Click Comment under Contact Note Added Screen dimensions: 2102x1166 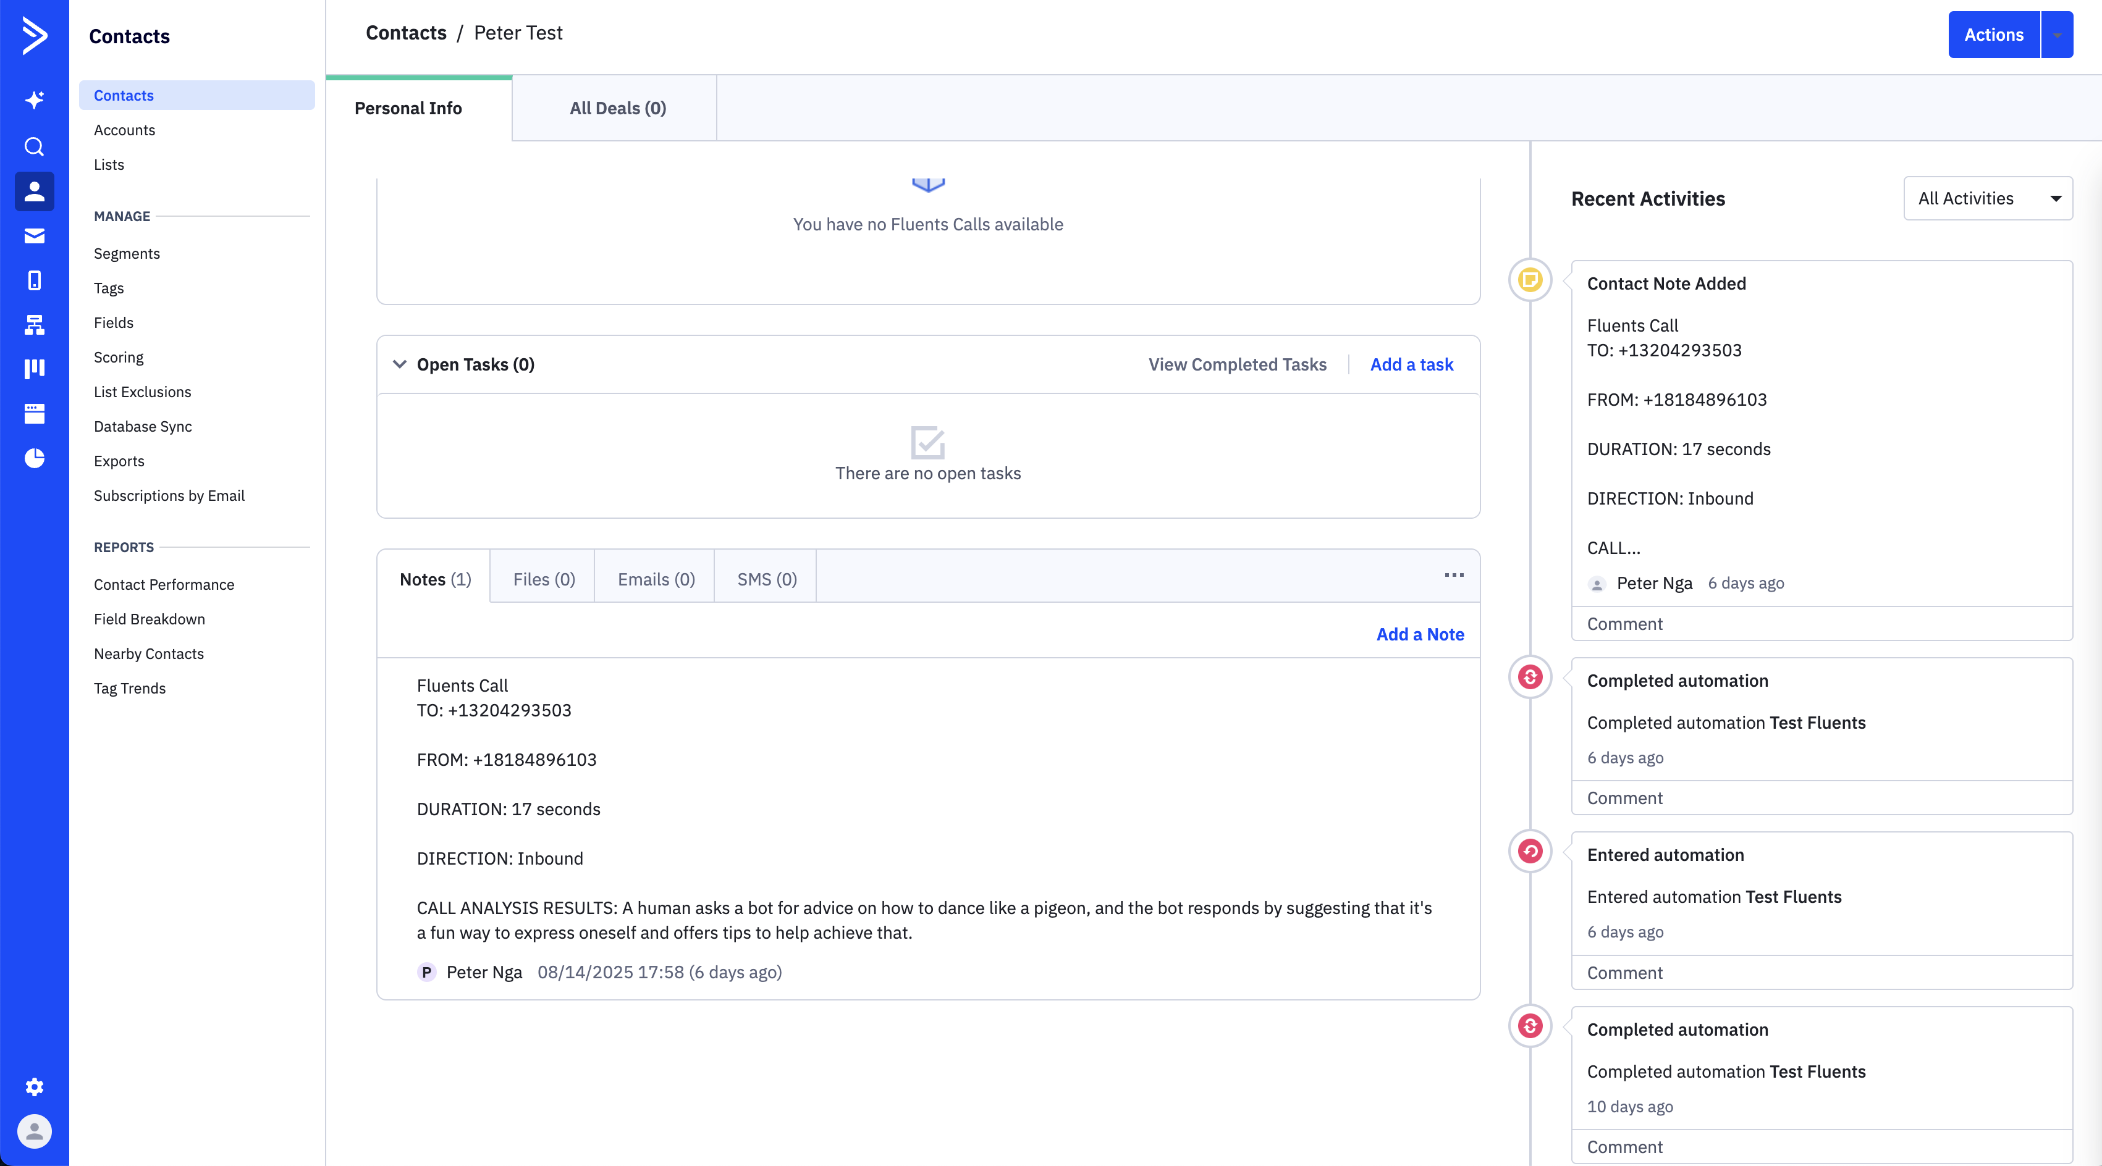point(1624,624)
